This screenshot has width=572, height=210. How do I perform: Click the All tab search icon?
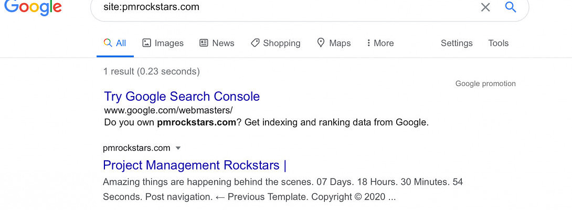click(x=108, y=43)
